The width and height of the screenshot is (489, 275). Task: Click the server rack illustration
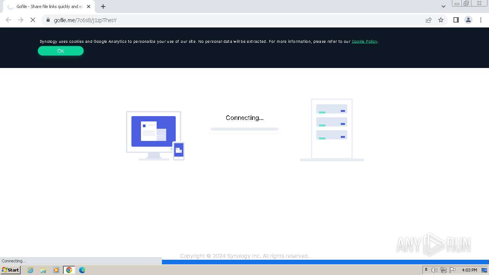(332, 130)
